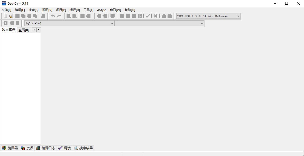Open the 工具[T] menu

[x=88, y=10]
